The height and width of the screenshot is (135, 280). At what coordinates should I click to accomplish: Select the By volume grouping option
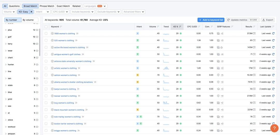[30, 20]
